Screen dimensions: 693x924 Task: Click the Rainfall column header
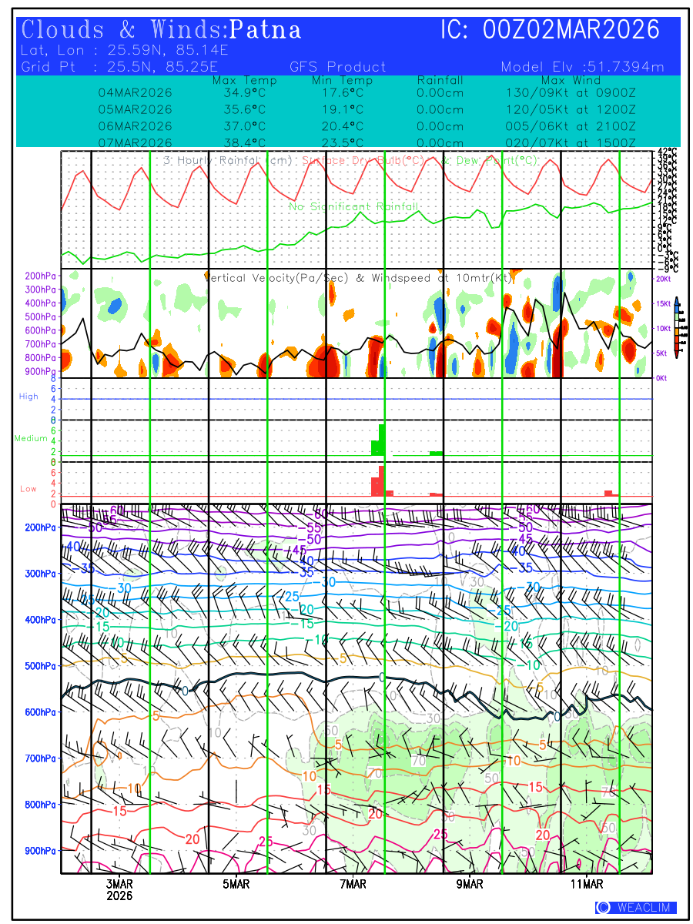(440, 80)
